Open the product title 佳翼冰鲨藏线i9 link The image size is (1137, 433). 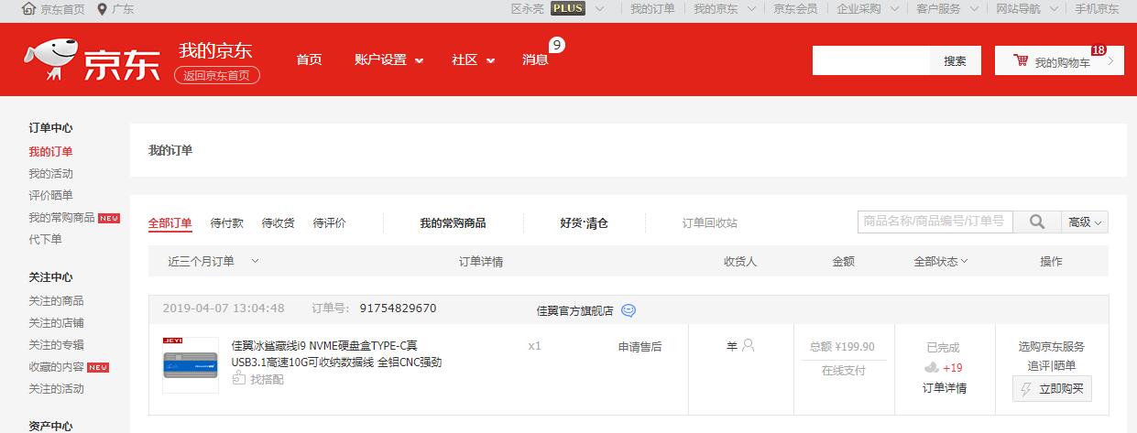[x=336, y=353]
